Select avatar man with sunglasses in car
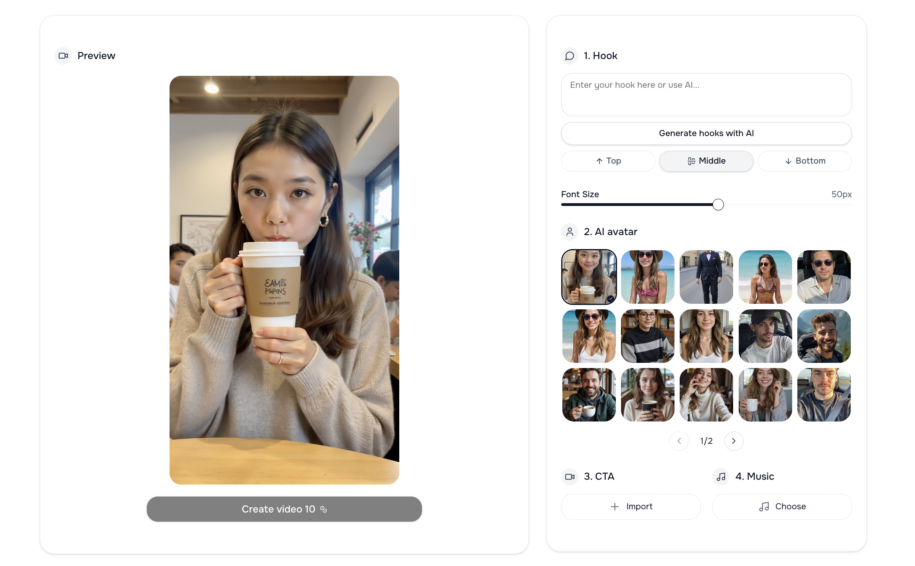Viewport: 915px width, 566px height. pyautogui.click(x=824, y=277)
